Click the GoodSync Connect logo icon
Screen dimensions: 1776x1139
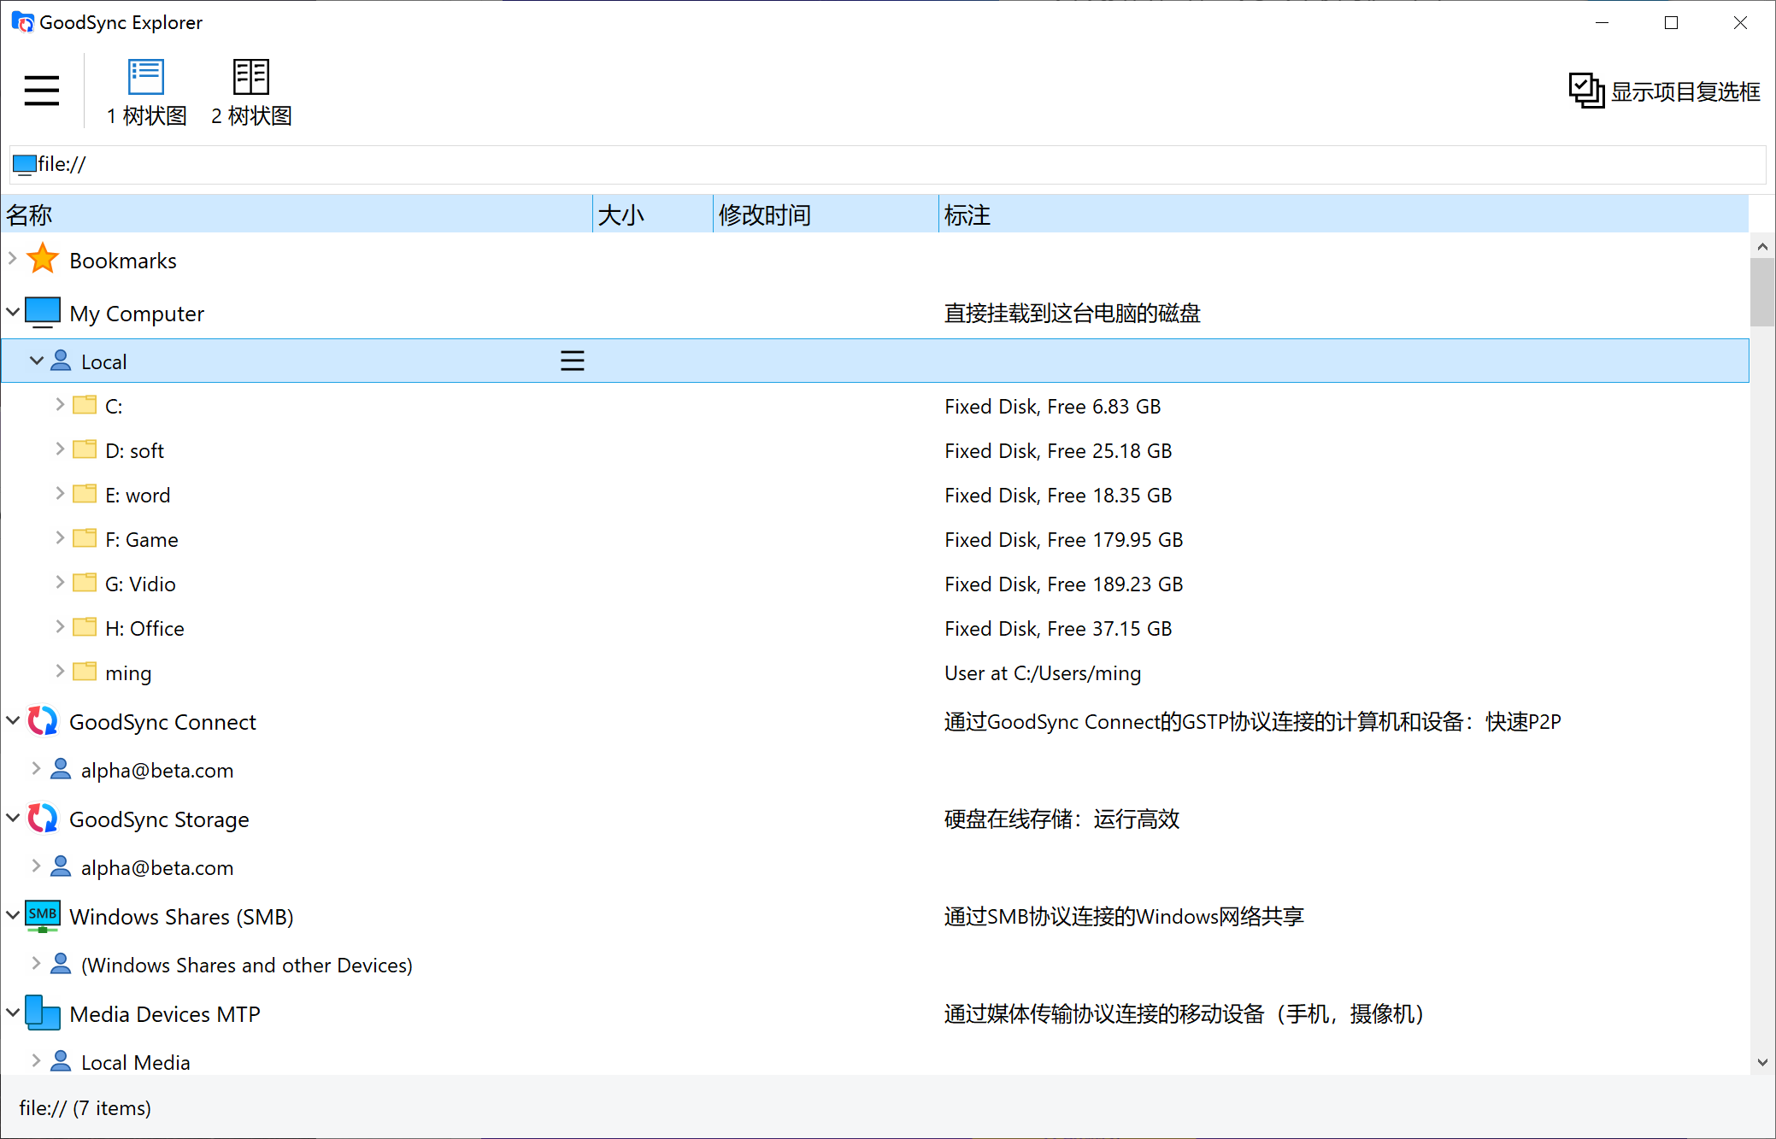pos(43,721)
